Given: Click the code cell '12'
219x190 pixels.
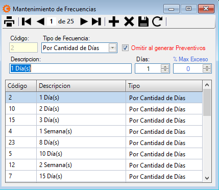Looking at the screenshot, I should tap(21, 165).
